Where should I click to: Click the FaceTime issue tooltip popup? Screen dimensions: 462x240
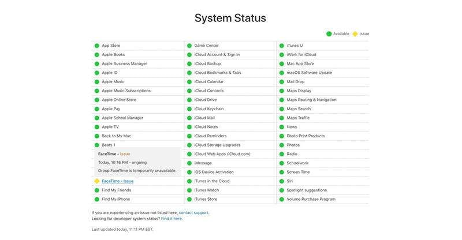[x=137, y=162]
